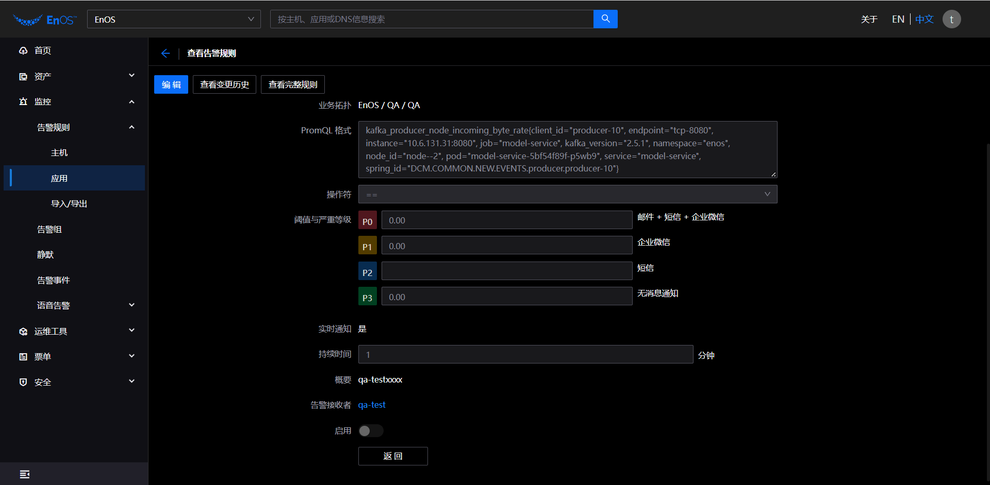Click the 持续时间 duration input field
This screenshot has width=990, height=485.
click(525, 355)
